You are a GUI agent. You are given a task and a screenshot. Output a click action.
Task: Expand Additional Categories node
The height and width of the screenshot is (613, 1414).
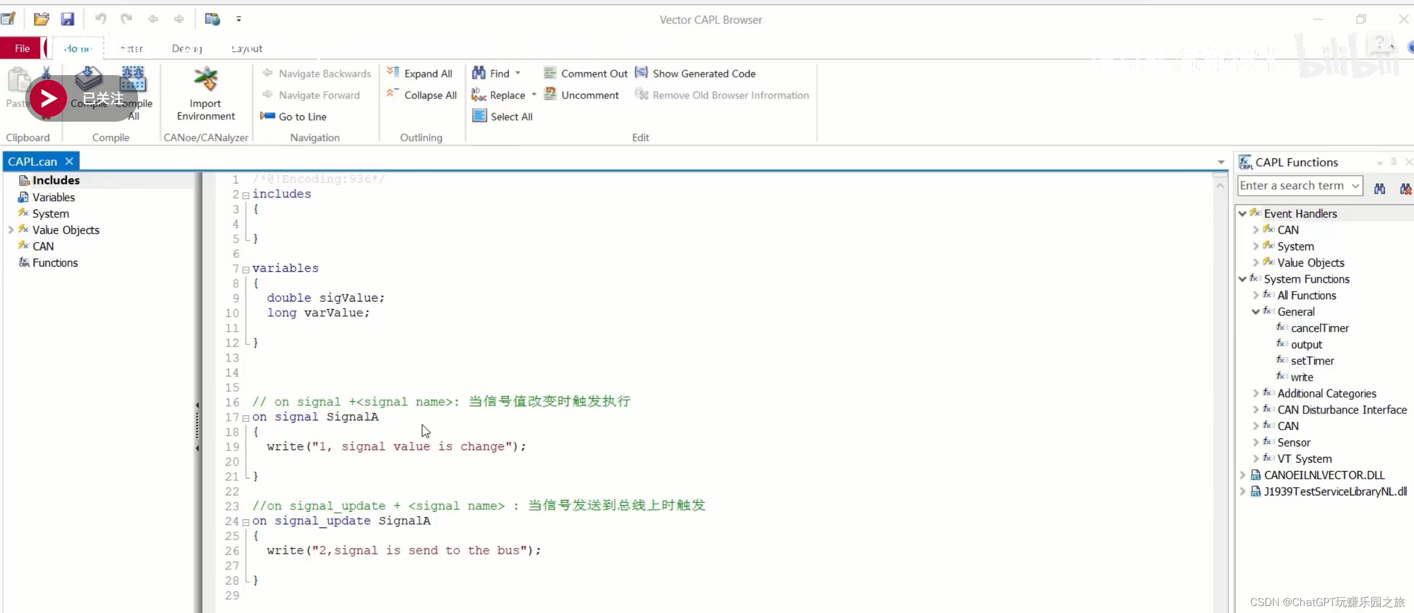1255,394
